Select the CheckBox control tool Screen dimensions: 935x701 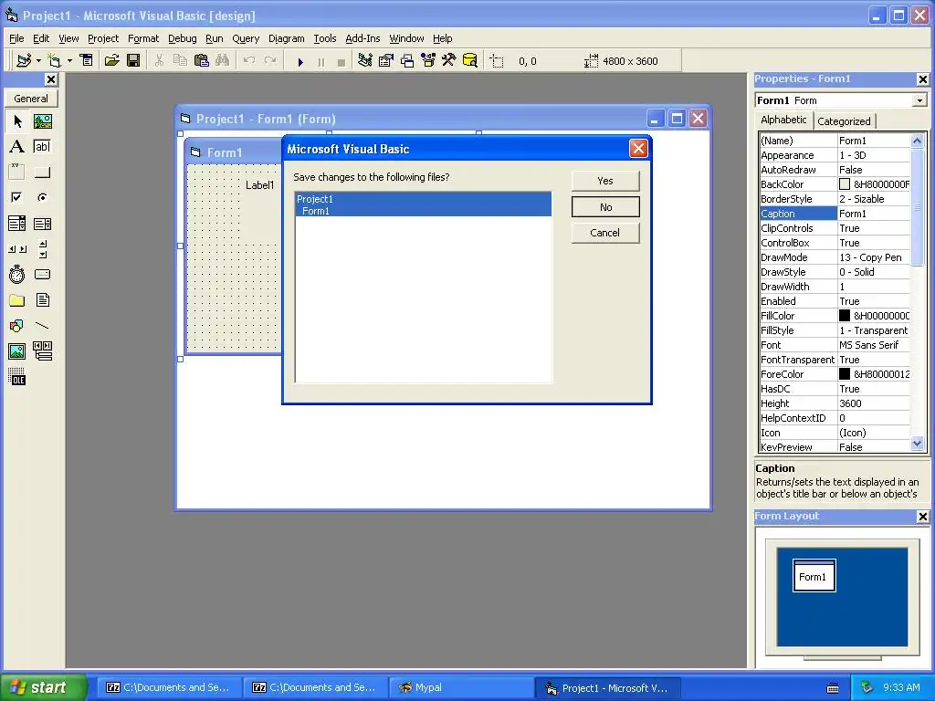click(17, 197)
